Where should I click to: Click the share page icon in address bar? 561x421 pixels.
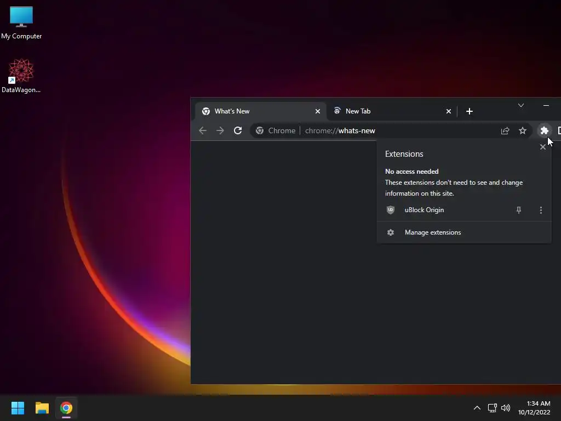point(505,130)
